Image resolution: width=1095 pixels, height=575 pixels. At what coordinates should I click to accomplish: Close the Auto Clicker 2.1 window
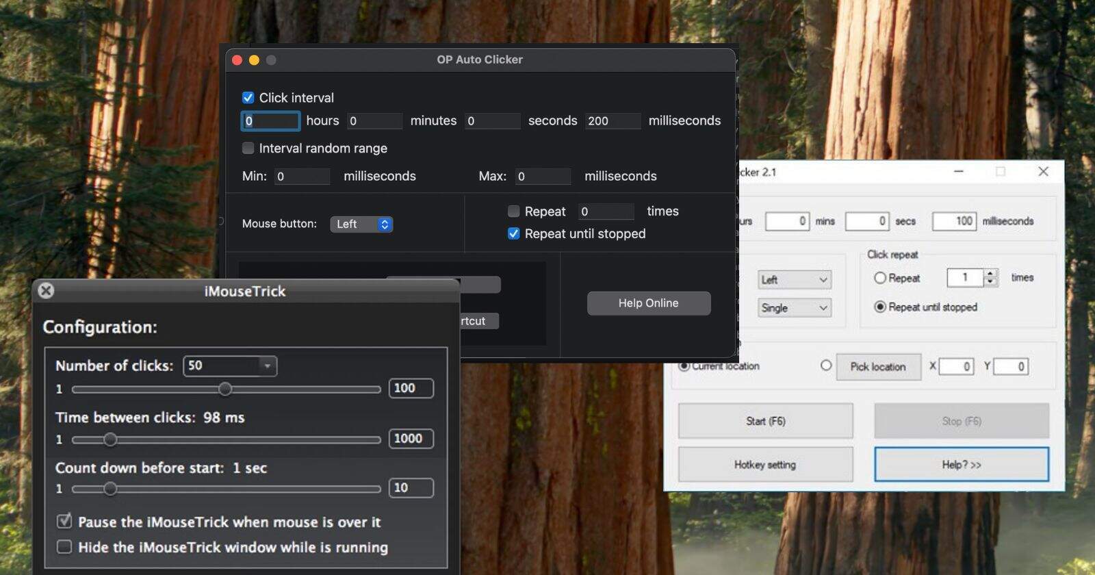[x=1043, y=172]
